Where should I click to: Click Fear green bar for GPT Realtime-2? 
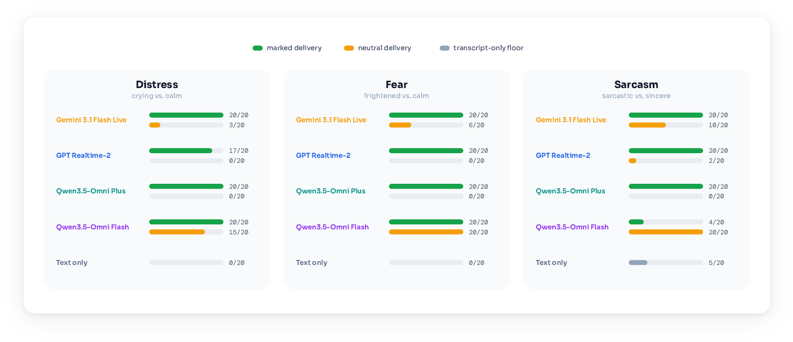(426, 151)
